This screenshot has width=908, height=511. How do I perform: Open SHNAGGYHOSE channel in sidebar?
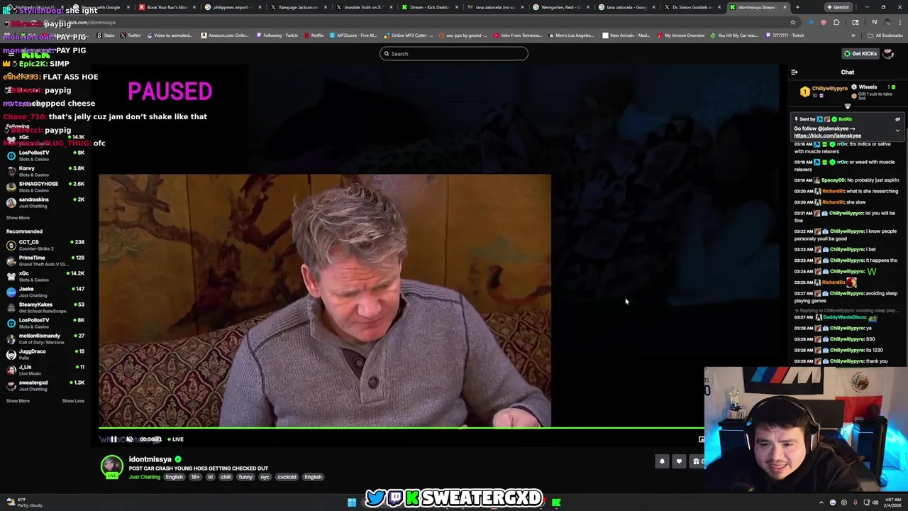(x=44, y=186)
